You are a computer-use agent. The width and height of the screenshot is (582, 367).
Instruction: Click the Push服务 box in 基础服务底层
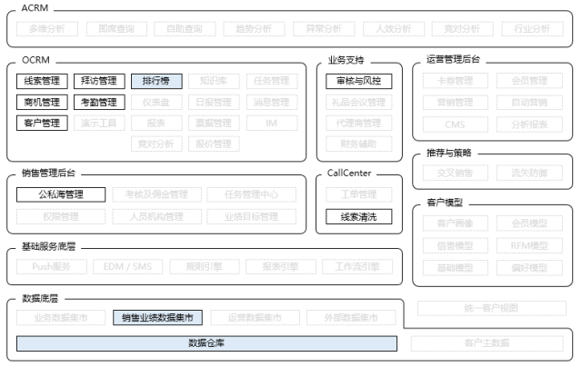click(51, 267)
